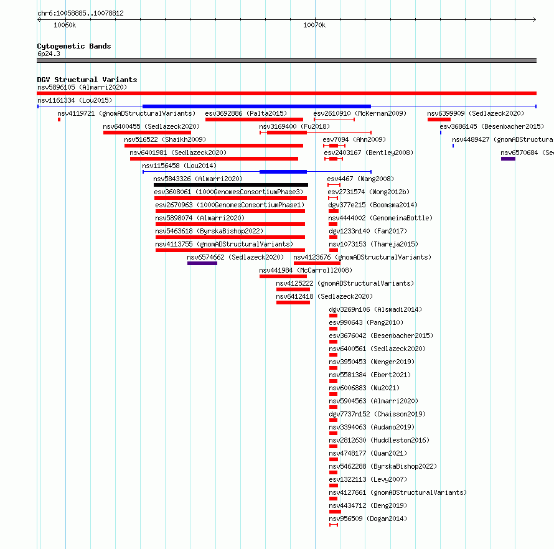The image size is (554, 549).
Task: Open the nsv5898074 (Almarri2020) label
Action: pyautogui.click(x=200, y=218)
